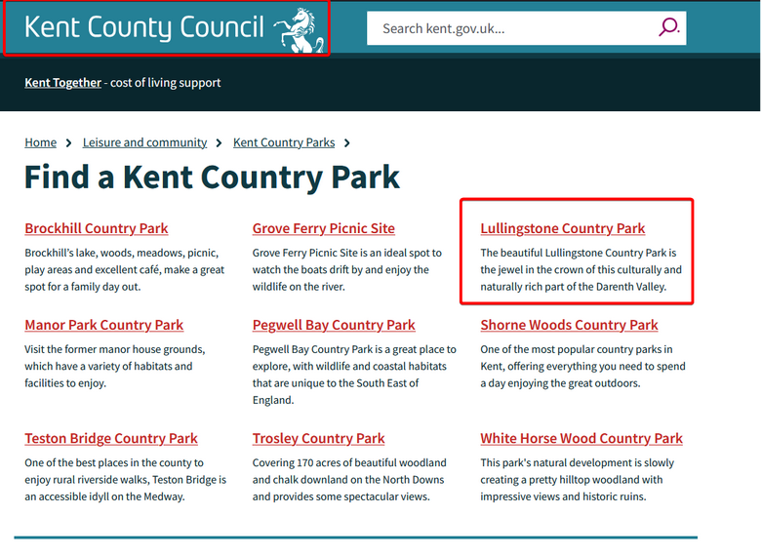Open Lullingstone Country Park link
The image size is (762, 555).
563,228
